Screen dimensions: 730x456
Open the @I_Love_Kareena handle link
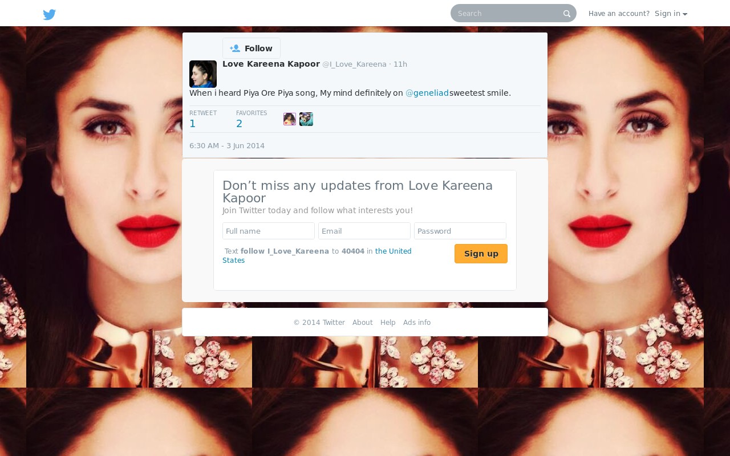[354, 64]
